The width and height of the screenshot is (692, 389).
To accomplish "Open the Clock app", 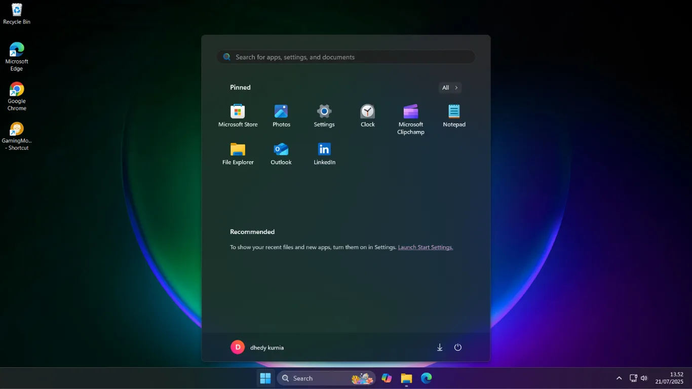I will (x=367, y=116).
